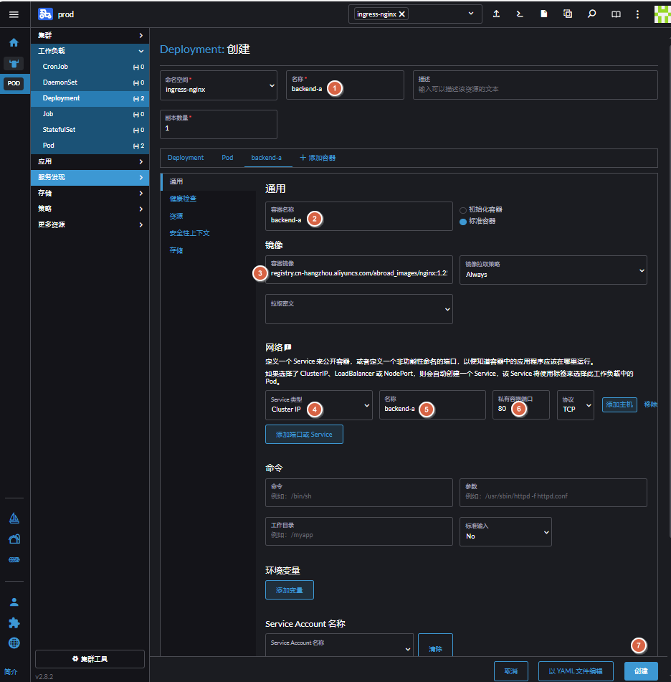Open the hamburger navigation menu

(14, 14)
